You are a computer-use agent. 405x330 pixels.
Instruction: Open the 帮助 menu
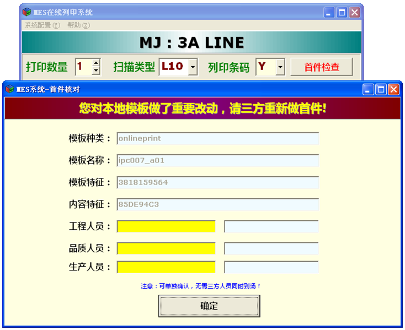pyautogui.click(x=78, y=25)
